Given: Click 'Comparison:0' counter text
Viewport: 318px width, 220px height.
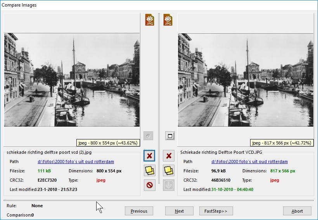Looking at the screenshot, I should [x=20, y=215].
